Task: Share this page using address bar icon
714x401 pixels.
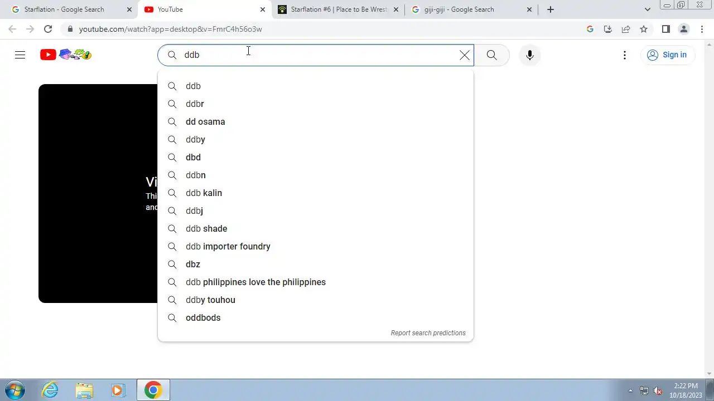Action: [x=626, y=29]
